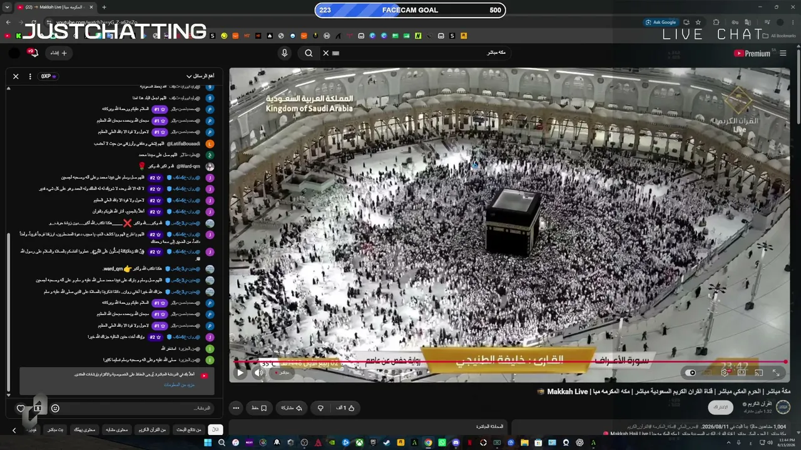Open a new browser tab
Image resolution: width=801 pixels, height=450 pixels.
[x=104, y=7]
